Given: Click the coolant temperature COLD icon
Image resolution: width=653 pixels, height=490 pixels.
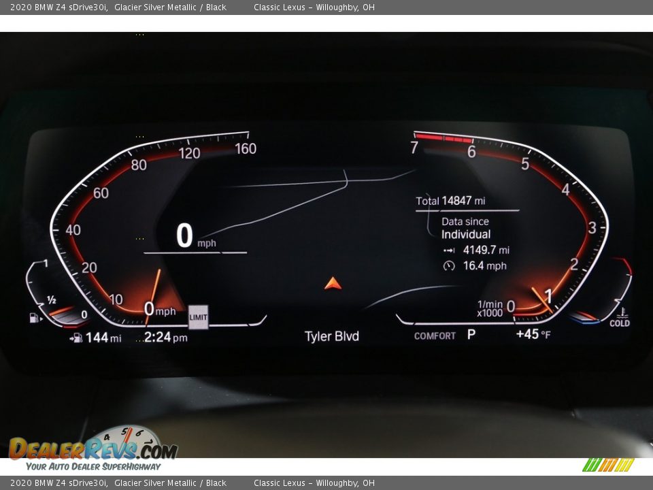Looking at the screenshot, I should [620, 318].
